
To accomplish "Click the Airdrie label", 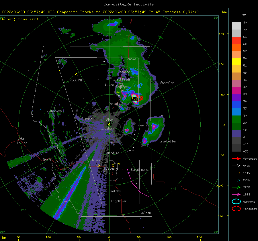I will point(113,153).
